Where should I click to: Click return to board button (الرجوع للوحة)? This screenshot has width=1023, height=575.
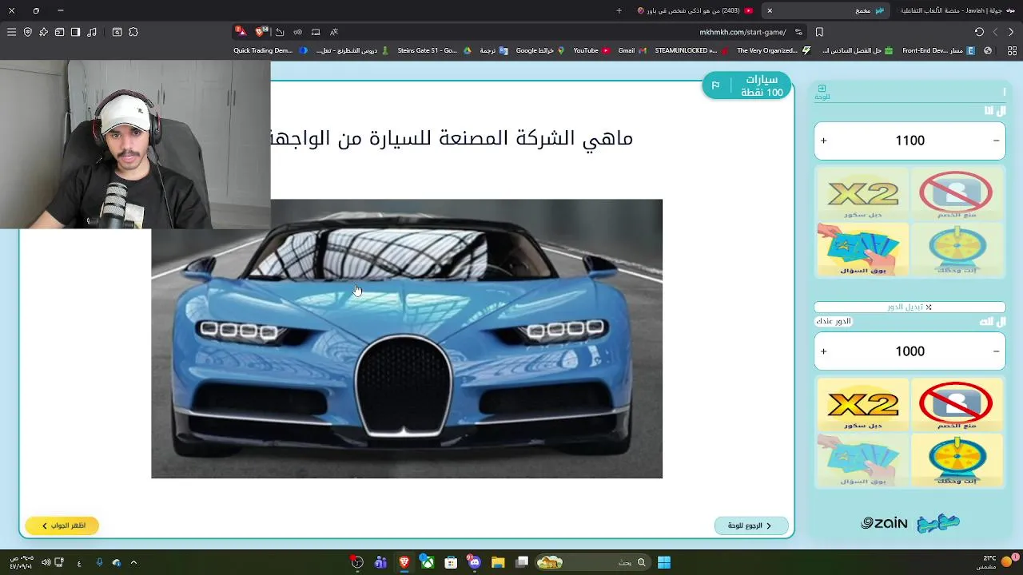click(x=750, y=525)
